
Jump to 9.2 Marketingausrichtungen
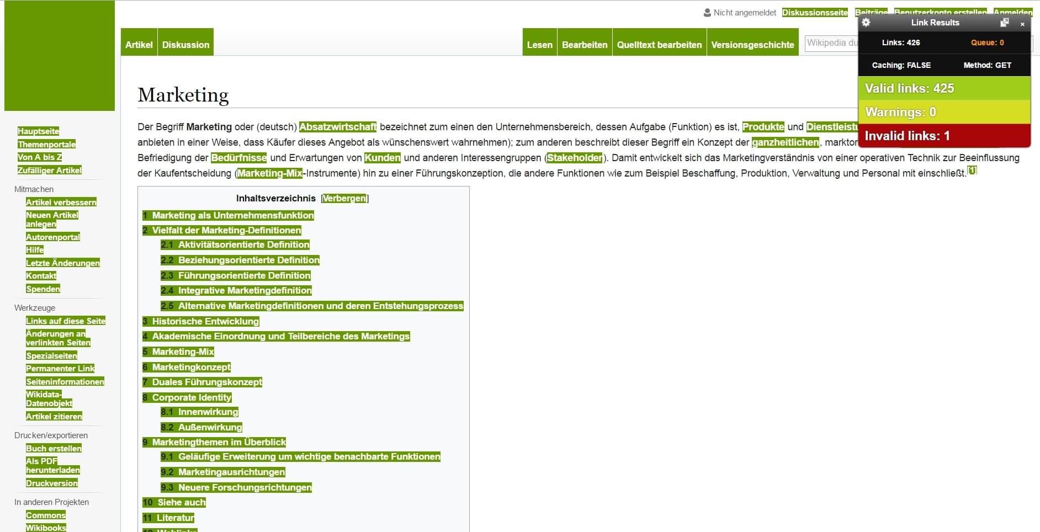point(223,472)
